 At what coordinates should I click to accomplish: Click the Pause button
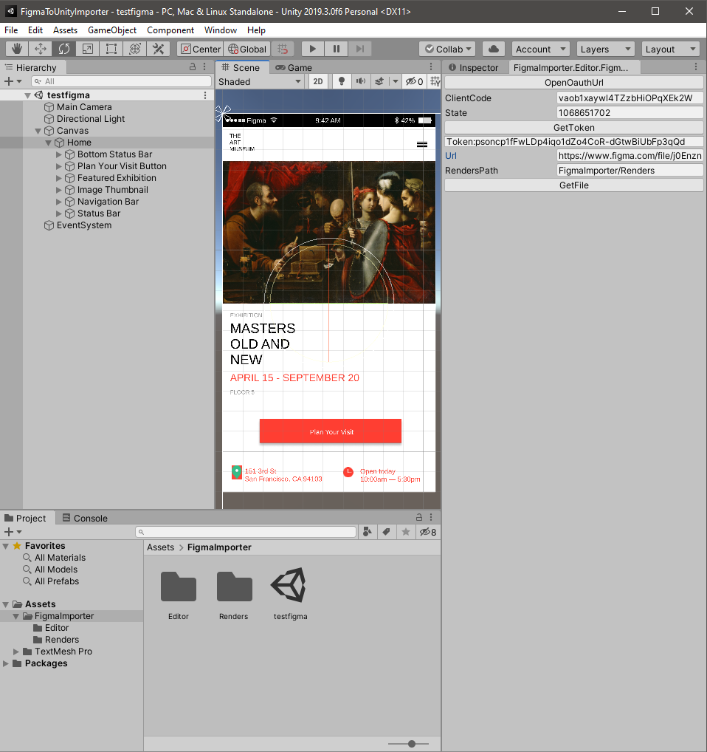[x=337, y=49]
